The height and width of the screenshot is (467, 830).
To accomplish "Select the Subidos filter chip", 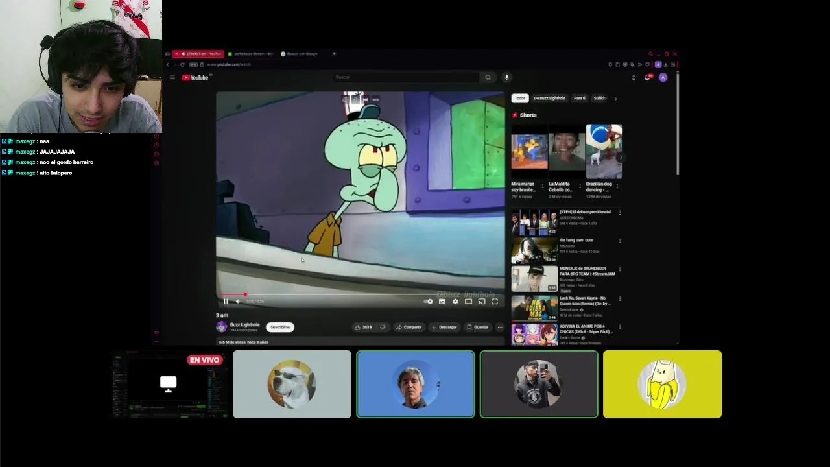I will pyautogui.click(x=600, y=98).
